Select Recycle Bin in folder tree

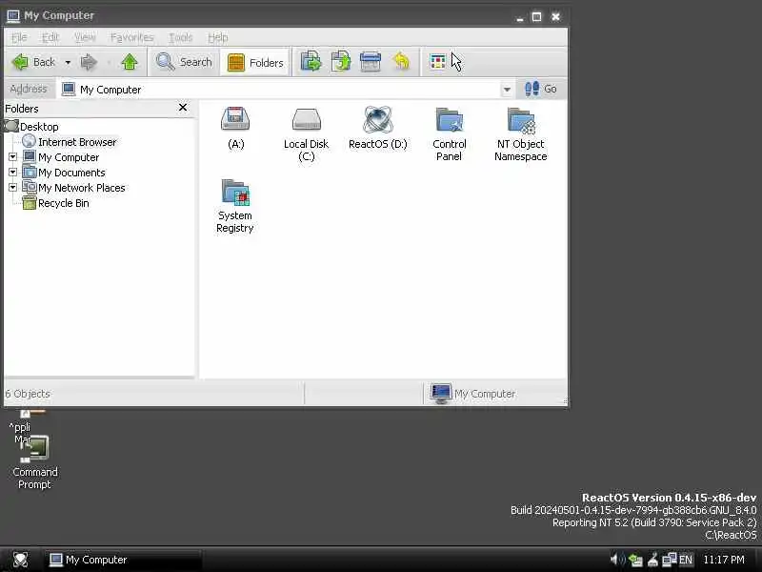(x=63, y=203)
